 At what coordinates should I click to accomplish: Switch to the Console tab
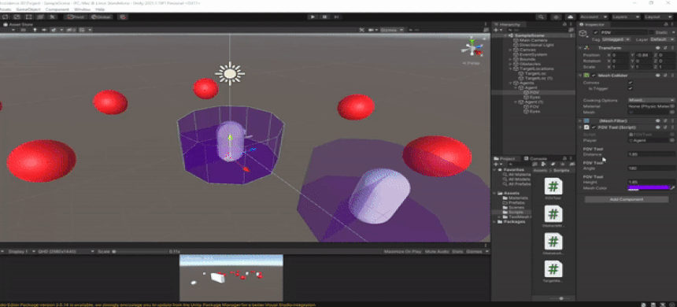(535, 158)
